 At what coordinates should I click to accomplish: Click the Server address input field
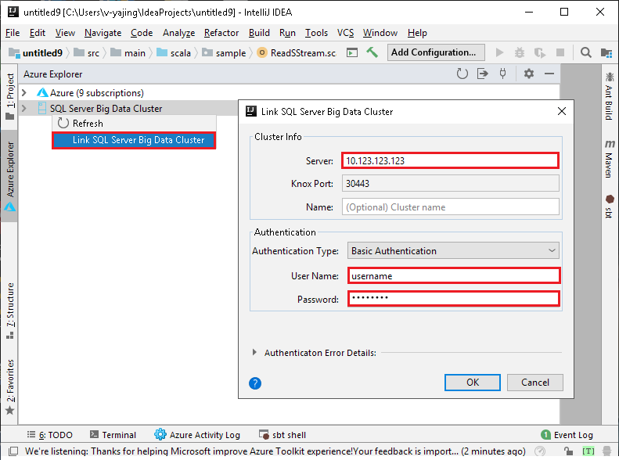[x=450, y=161]
